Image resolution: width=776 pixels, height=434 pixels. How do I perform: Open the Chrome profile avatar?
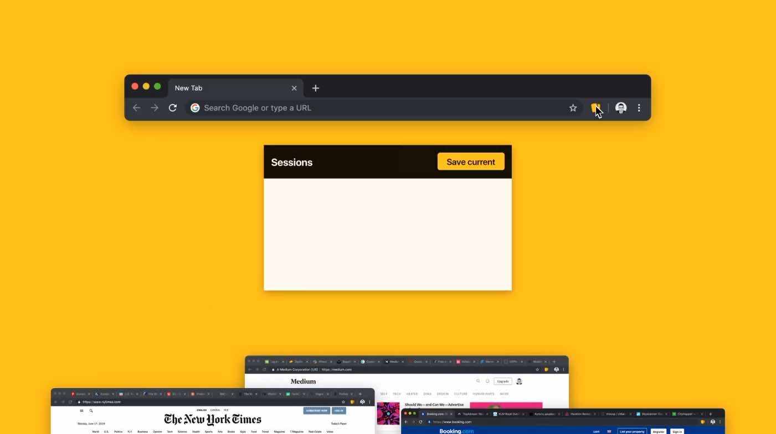pyautogui.click(x=621, y=108)
